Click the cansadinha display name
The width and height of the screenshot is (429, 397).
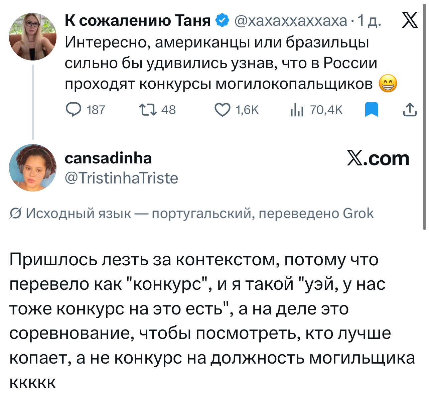108,158
